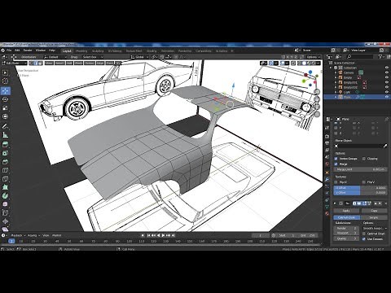The width and height of the screenshot is (391, 293).
Task: Open the Material properties tab icon
Action: coord(327,214)
